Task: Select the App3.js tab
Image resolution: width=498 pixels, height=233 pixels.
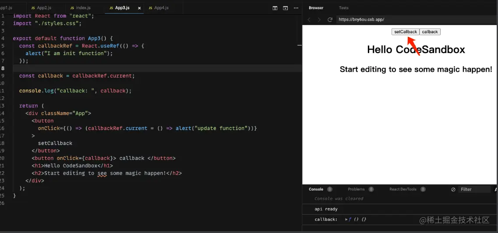Action: tap(122, 7)
